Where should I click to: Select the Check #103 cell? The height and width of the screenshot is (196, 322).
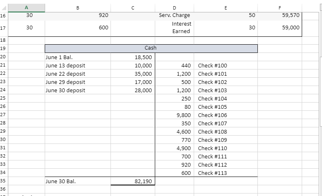coord(226,90)
